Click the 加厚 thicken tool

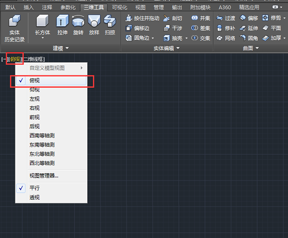click(x=272, y=38)
